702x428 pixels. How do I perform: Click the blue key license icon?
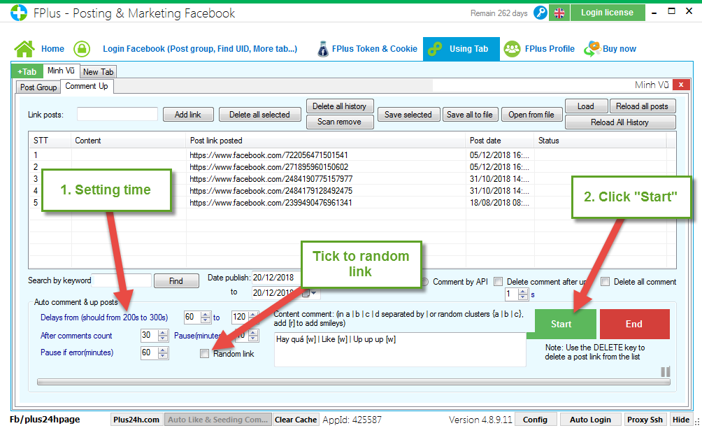pos(540,13)
